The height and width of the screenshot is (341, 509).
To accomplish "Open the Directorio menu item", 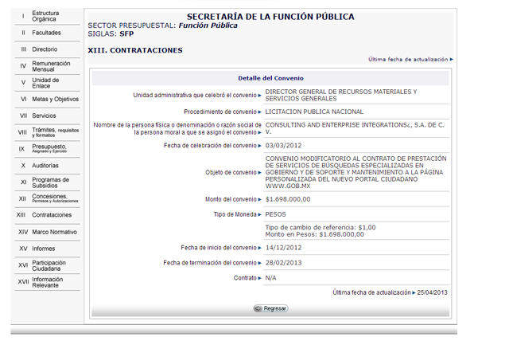I will (45, 49).
